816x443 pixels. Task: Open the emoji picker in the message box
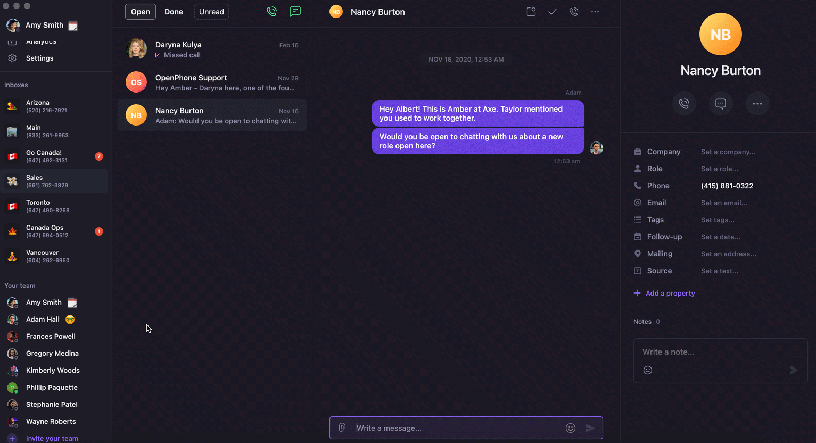tap(570, 428)
